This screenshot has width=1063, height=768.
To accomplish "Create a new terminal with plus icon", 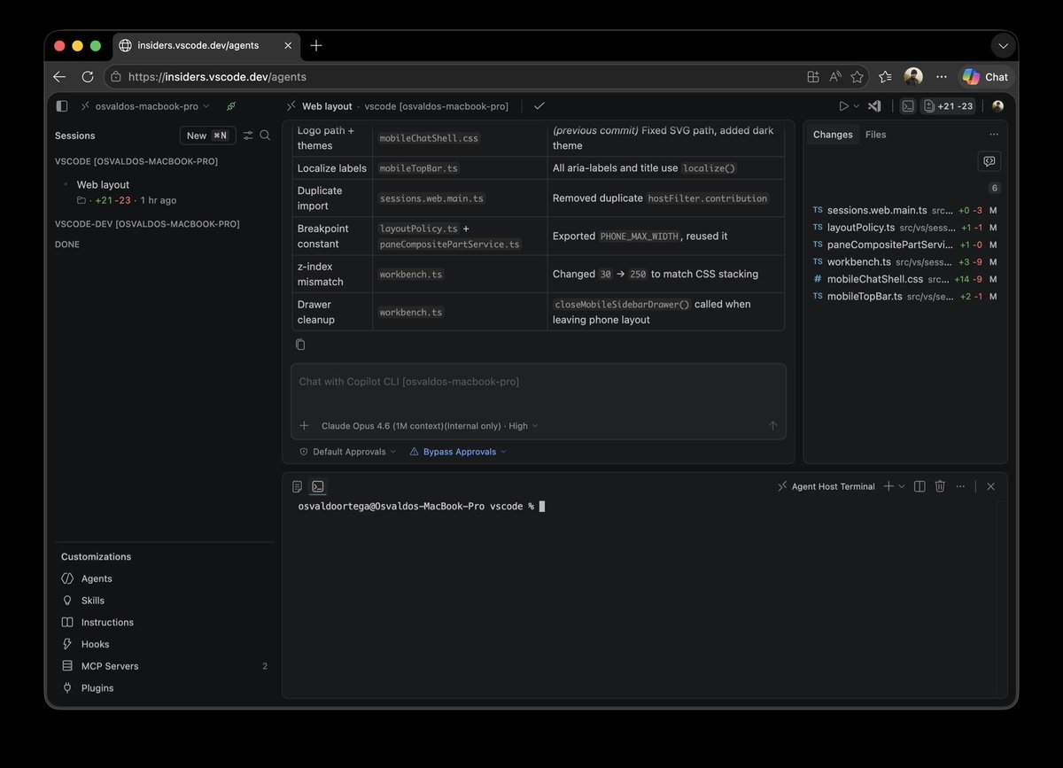I will [888, 486].
